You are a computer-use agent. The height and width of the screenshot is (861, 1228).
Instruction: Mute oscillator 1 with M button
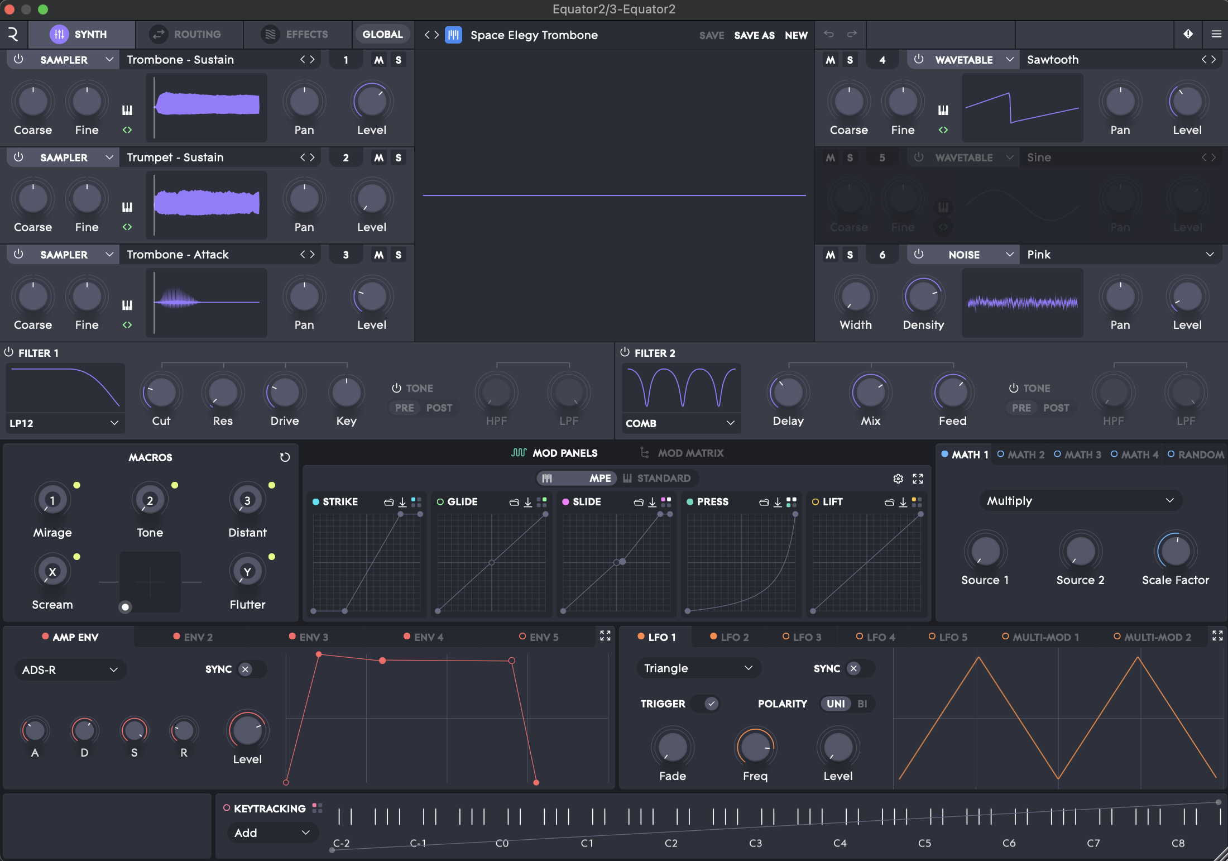point(379,60)
